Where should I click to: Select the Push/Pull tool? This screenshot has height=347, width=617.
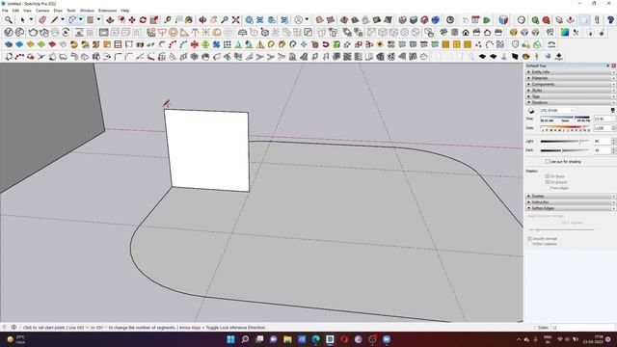(110, 19)
